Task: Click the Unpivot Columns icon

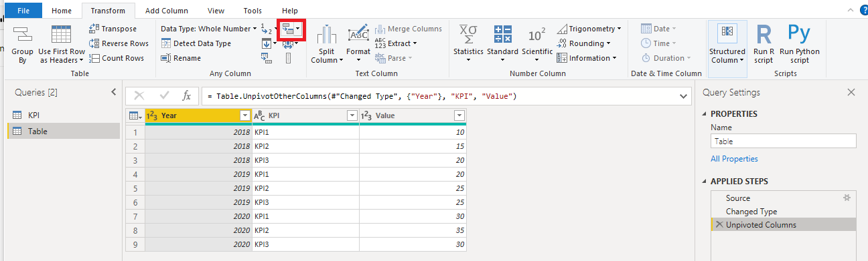Action: coord(287,29)
